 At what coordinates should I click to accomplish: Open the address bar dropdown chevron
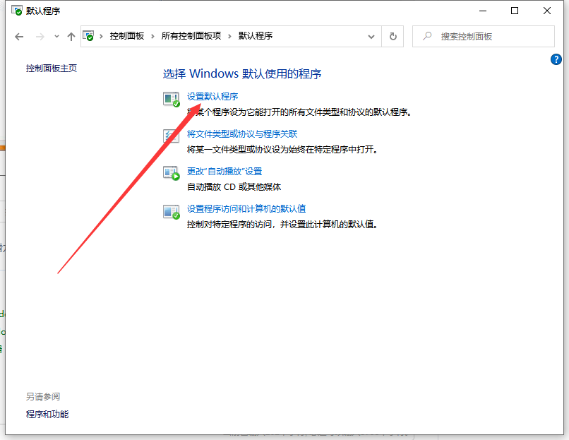tap(371, 36)
